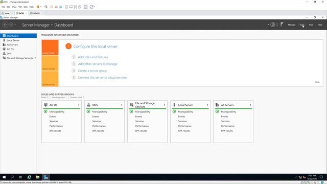Click VMware take snapshot toolbar icon
This screenshot has height=184, width=327.
(52, 7)
